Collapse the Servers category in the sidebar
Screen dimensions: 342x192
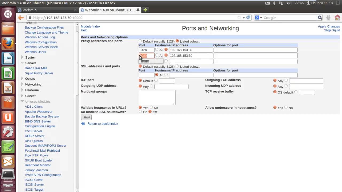pos(22,63)
